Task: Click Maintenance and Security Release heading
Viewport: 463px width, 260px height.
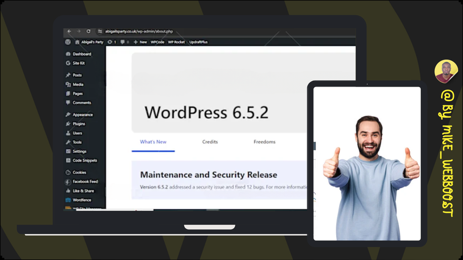Action: [209, 175]
